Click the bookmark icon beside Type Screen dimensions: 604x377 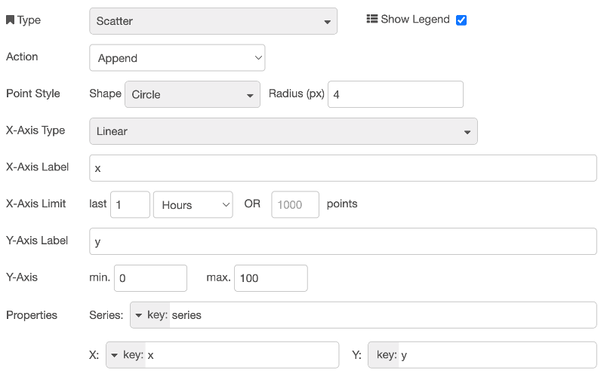click(10, 20)
